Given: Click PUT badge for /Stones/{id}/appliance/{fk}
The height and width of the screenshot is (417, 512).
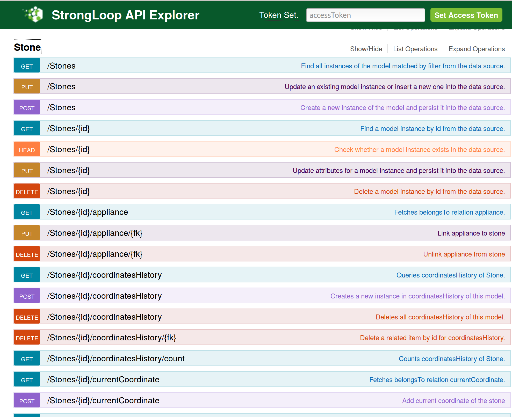Looking at the screenshot, I should point(27,233).
